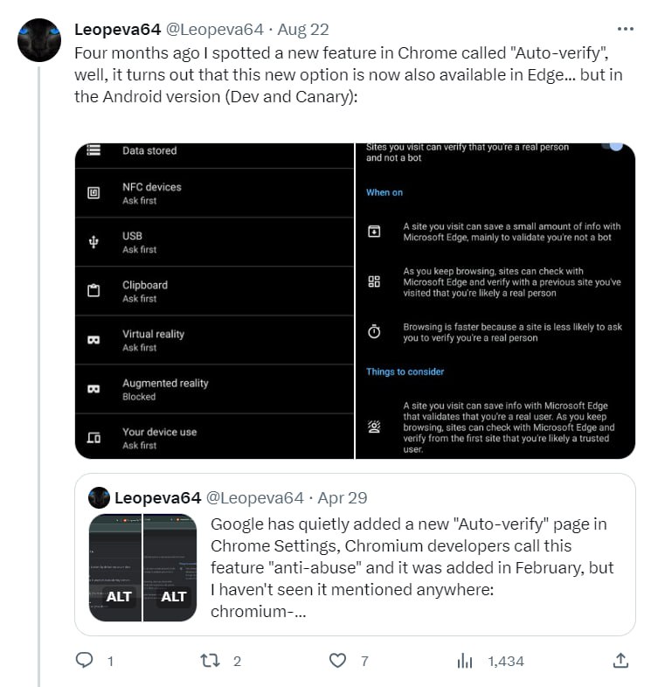The height and width of the screenshot is (687, 651).
Task: Like the tweet with the heart icon
Action: pos(337,661)
